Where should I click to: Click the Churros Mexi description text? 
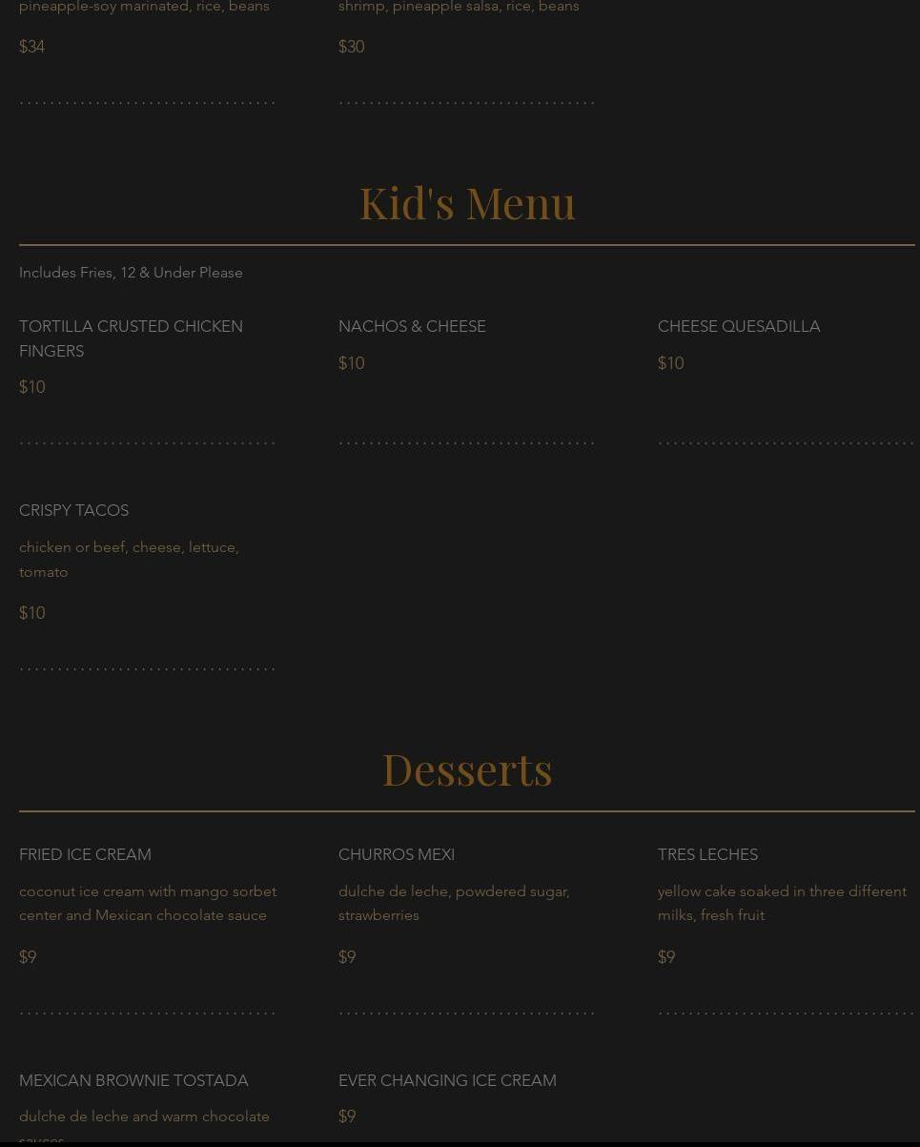click(x=454, y=903)
